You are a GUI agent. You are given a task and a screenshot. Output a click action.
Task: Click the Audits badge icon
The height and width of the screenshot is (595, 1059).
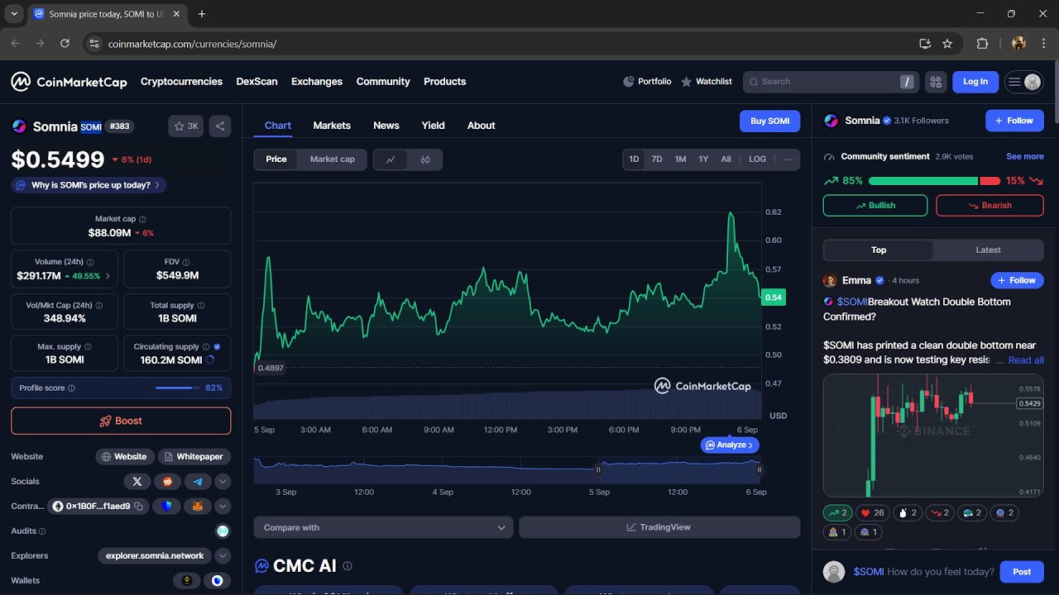click(223, 531)
